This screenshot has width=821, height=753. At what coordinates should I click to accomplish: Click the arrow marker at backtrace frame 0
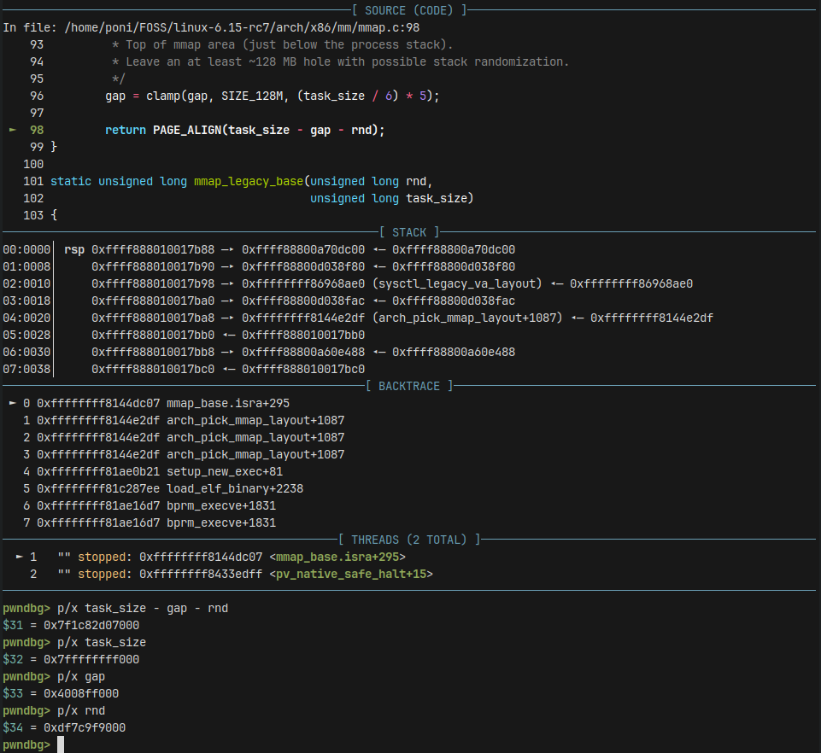tap(12, 403)
